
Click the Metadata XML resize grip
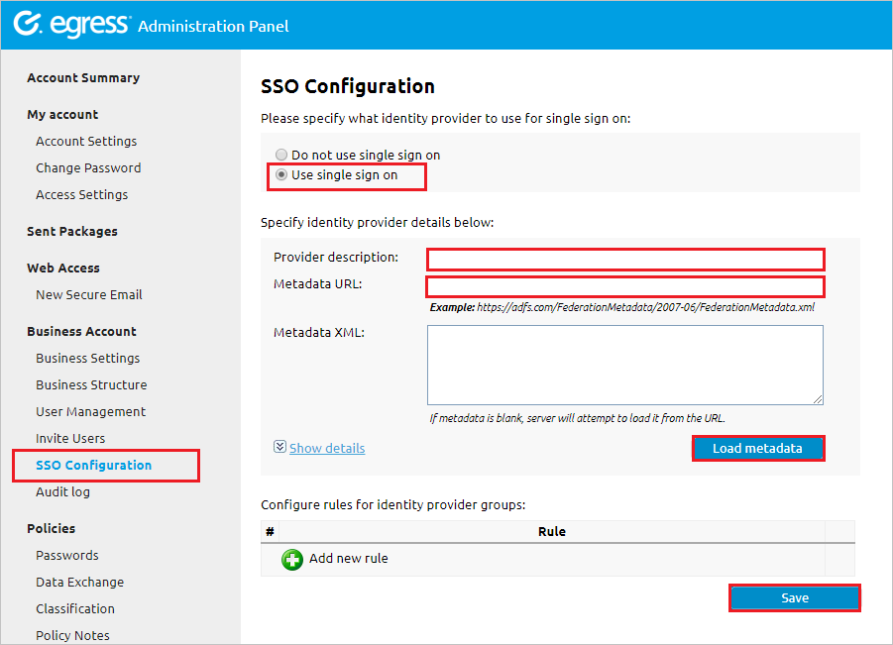click(818, 399)
